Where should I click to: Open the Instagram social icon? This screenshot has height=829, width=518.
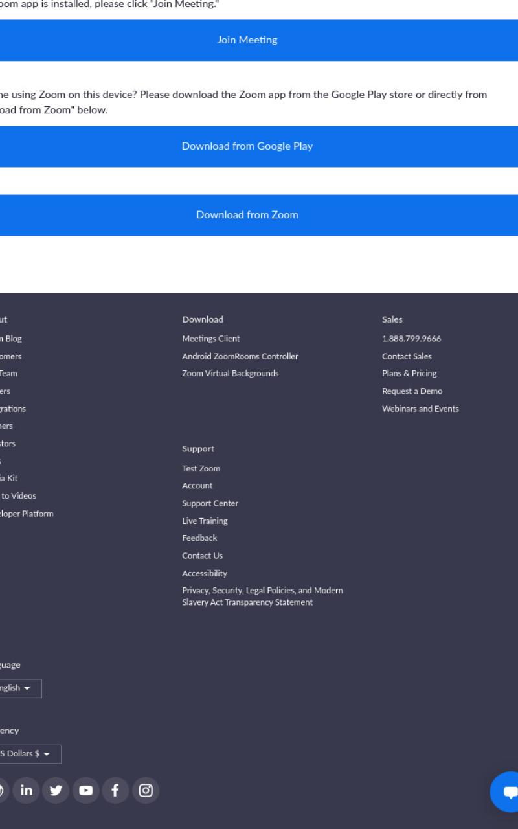click(146, 790)
